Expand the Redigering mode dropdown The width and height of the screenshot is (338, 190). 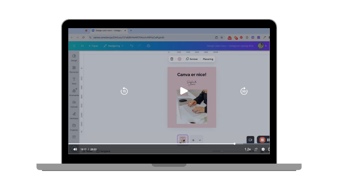113,46
